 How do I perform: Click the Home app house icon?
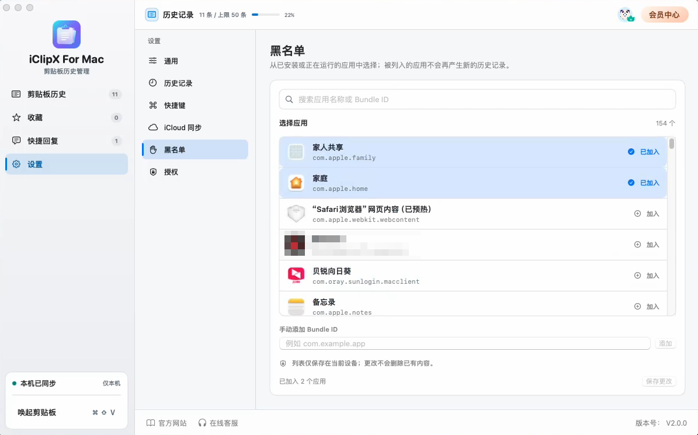296,183
